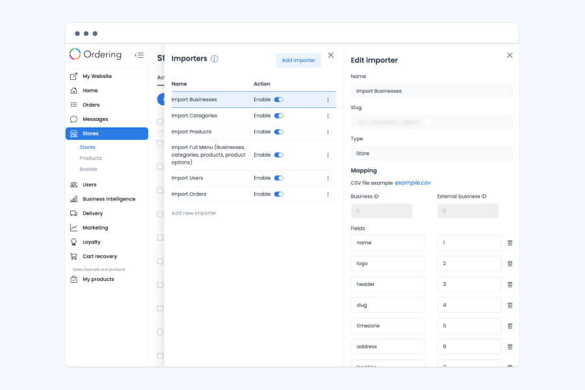Select the Import Categories row
585x390 pixels.
253,116
